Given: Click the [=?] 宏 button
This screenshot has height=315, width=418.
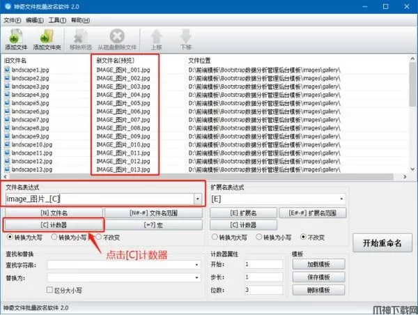Looking at the screenshot, I should (x=153, y=225).
